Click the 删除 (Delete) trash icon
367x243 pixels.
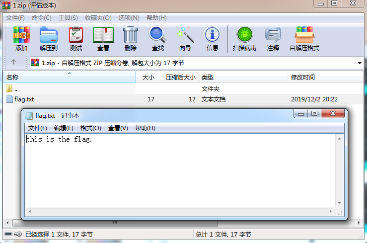[131, 35]
